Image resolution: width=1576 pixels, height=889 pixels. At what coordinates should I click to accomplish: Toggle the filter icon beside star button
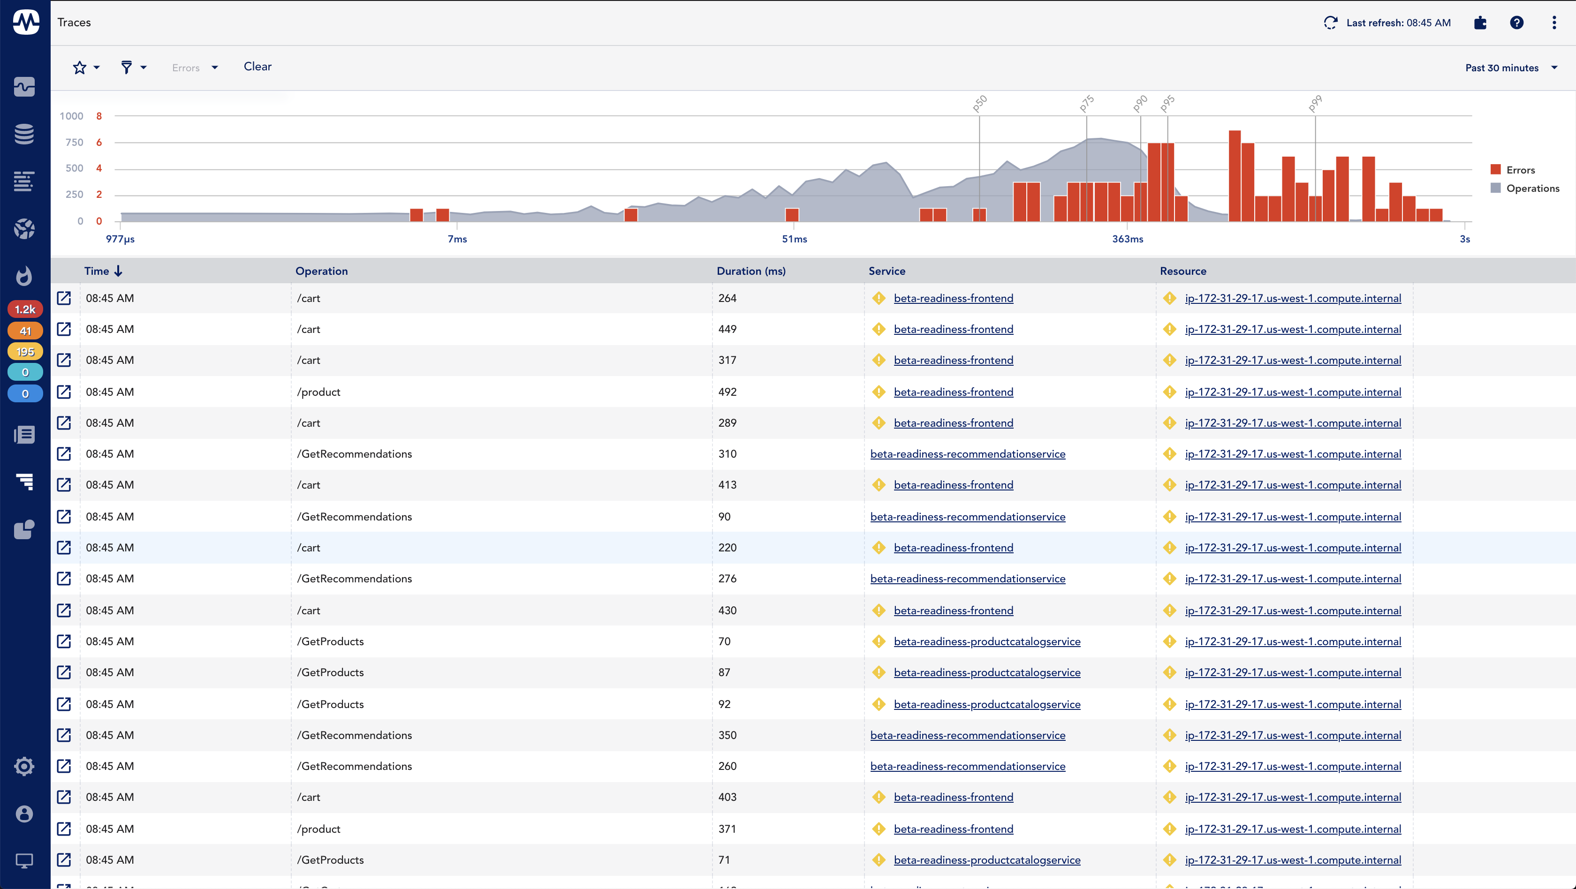point(128,67)
